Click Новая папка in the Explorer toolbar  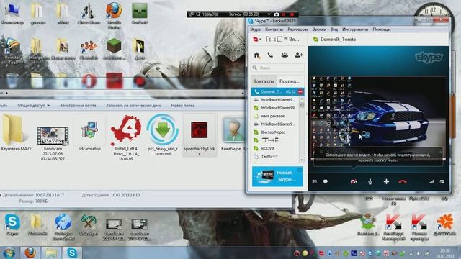183,106
